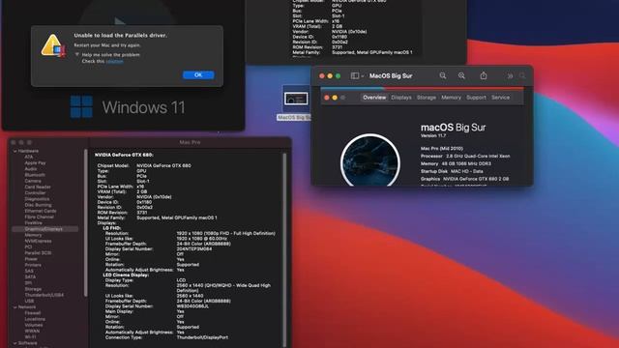The image size is (619, 348).
Task: Switch to the Storage tab
Action: (x=427, y=98)
